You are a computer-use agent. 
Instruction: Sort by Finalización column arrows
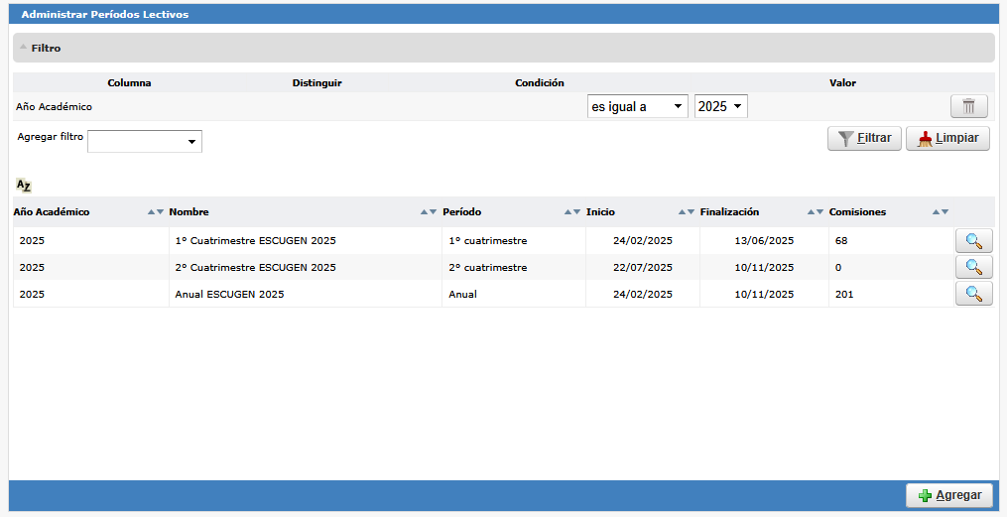coord(816,212)
